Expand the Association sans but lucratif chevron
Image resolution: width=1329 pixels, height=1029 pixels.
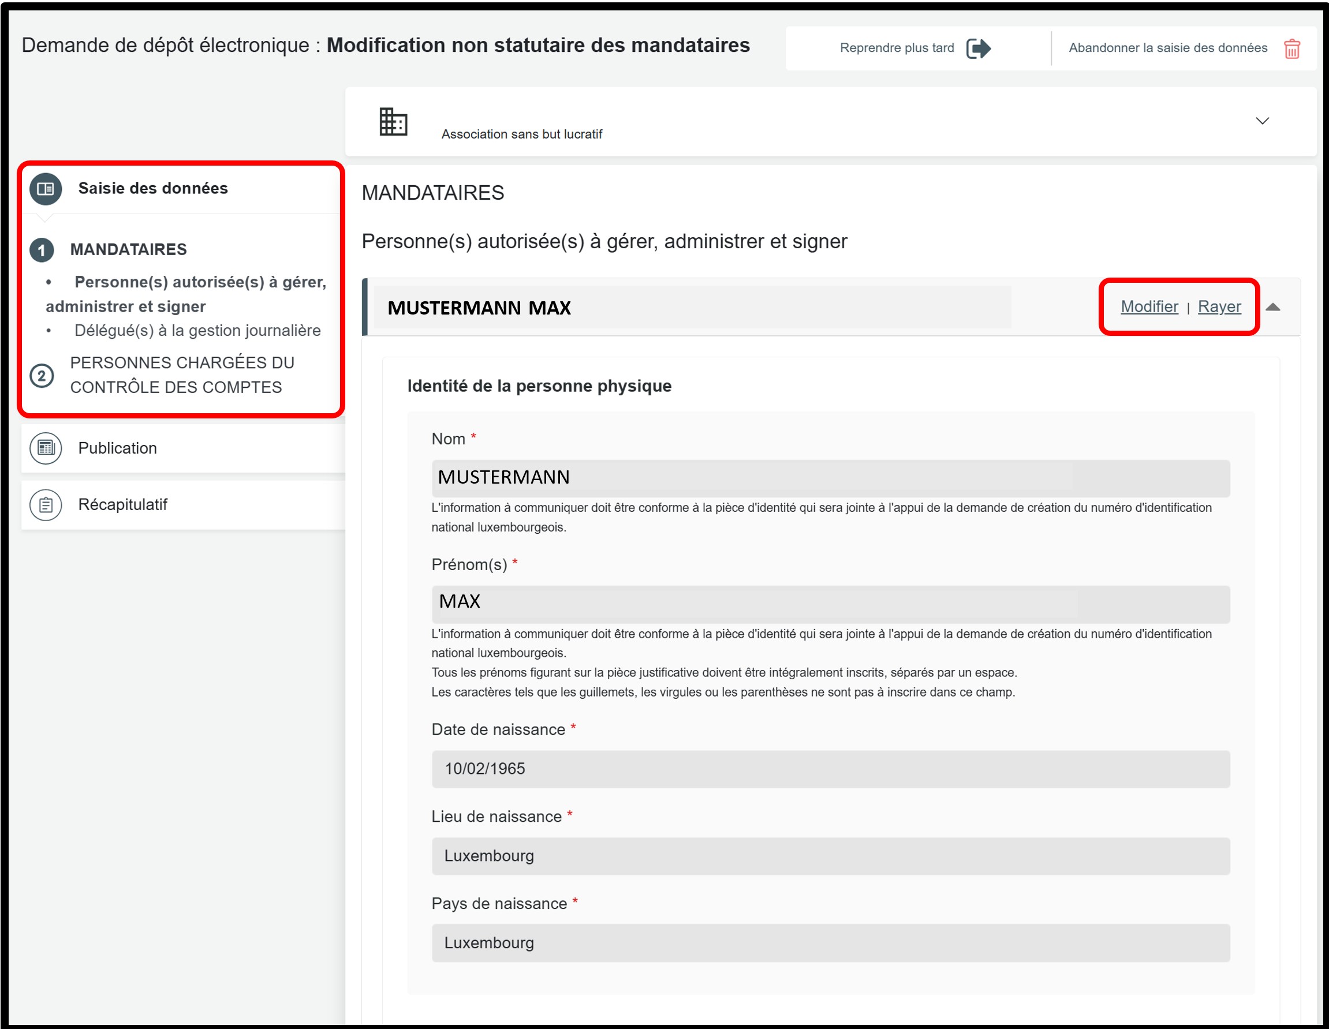click(x=1262, y=121)
